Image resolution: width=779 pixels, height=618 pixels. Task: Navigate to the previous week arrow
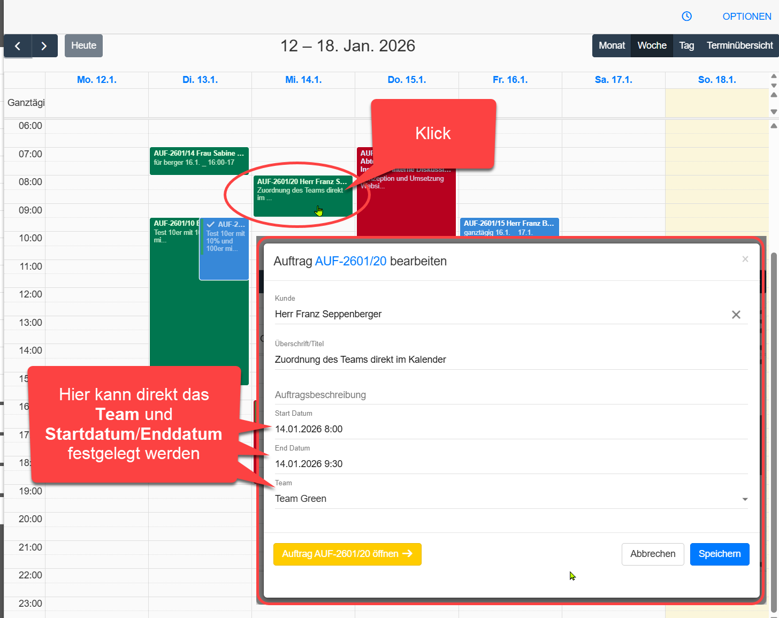[x=18, y=45]
